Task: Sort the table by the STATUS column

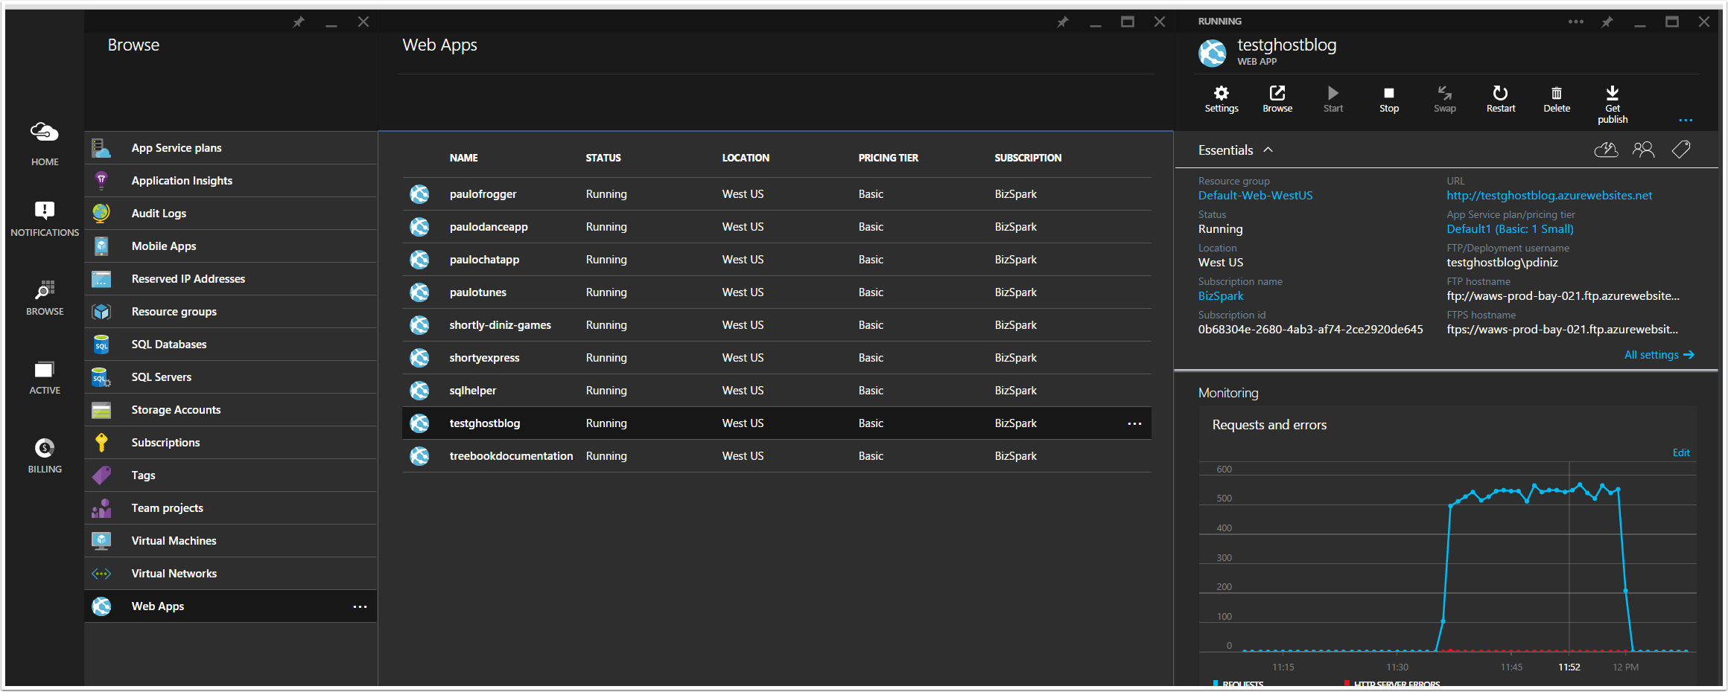Action: (603, 158)
